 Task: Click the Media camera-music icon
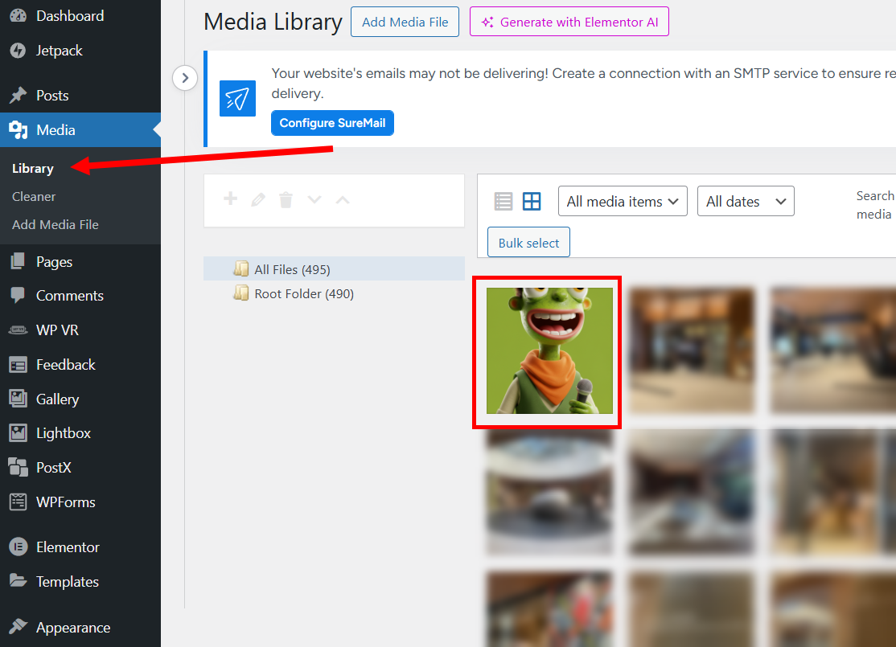click(x=18, y=129)
